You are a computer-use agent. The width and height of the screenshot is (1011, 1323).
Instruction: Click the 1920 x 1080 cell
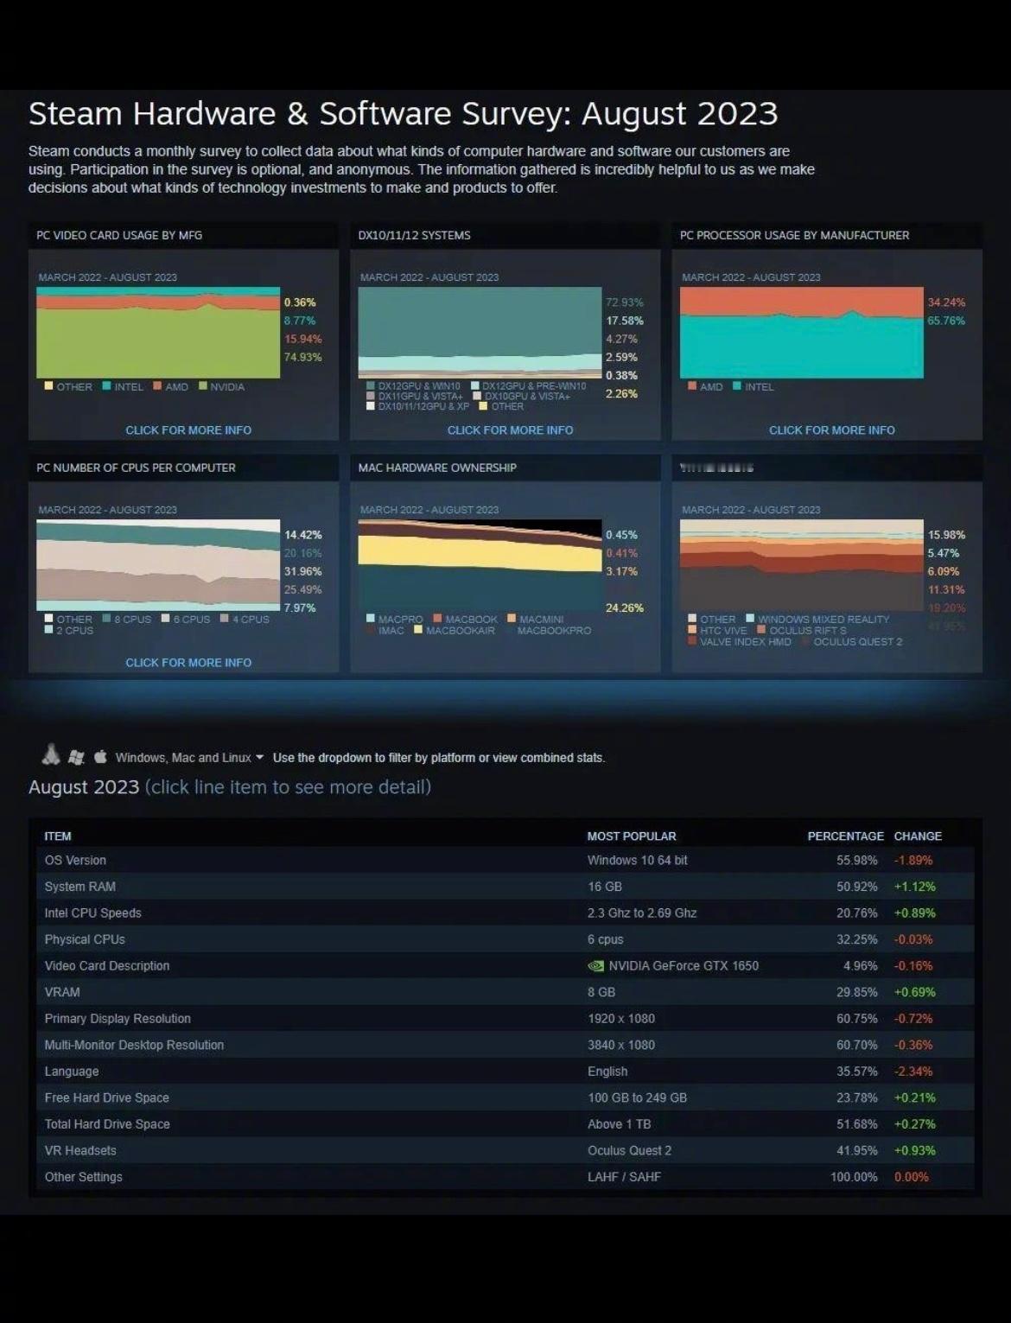pyautogui.click(x=621, y=1019)
